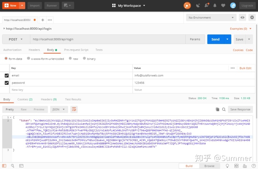Open the Save dropdown arrow
This screenshot has height=169, width=258.
[249, 39]
